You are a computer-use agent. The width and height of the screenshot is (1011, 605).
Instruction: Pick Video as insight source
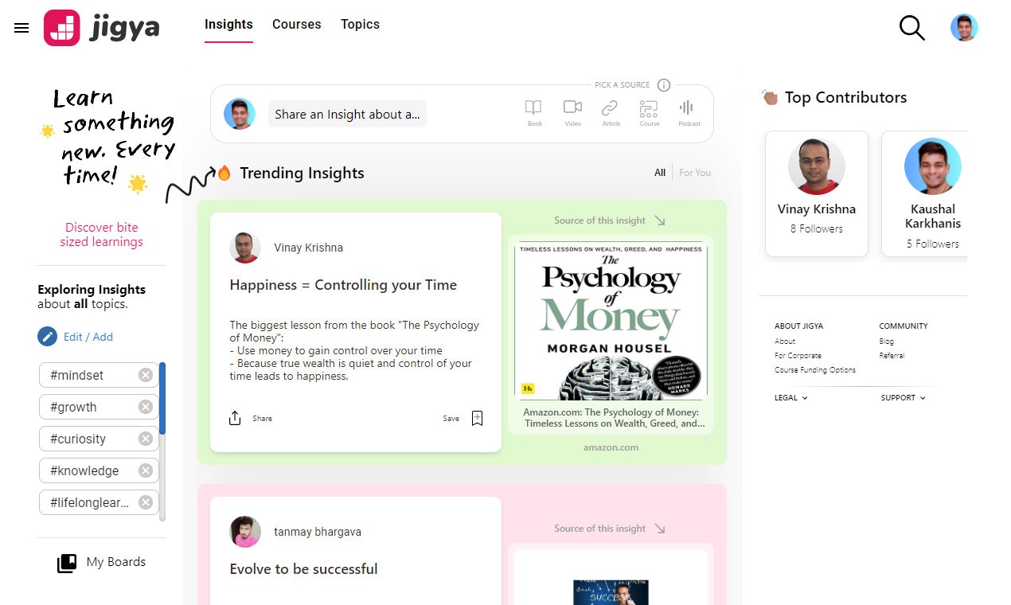(572, 112)
